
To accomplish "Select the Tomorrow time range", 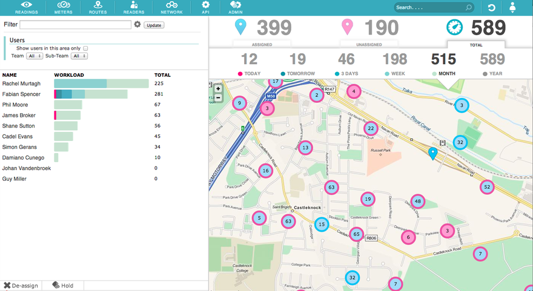I will (298, 64).
